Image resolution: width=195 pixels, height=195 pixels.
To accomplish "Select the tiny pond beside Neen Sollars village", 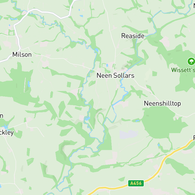I will [107, 65].
